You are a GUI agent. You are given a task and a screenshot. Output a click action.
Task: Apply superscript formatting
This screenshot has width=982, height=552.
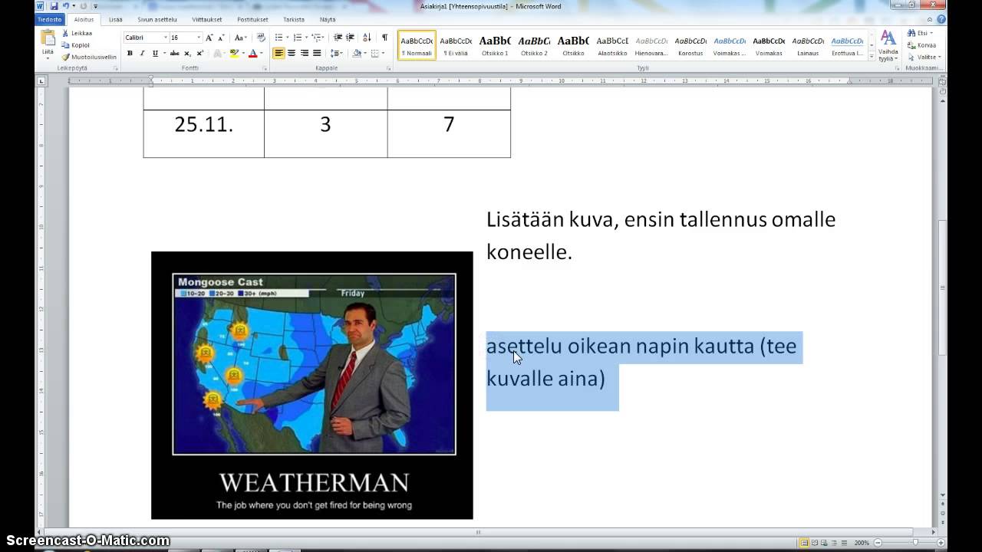tap(200, 54)
